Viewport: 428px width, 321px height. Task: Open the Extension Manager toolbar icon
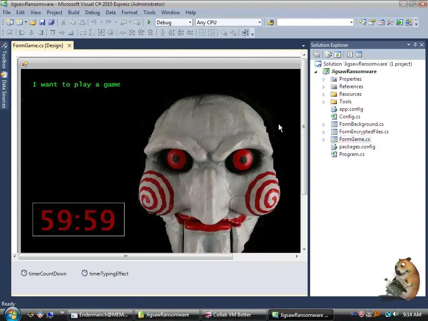click(409, 23)
